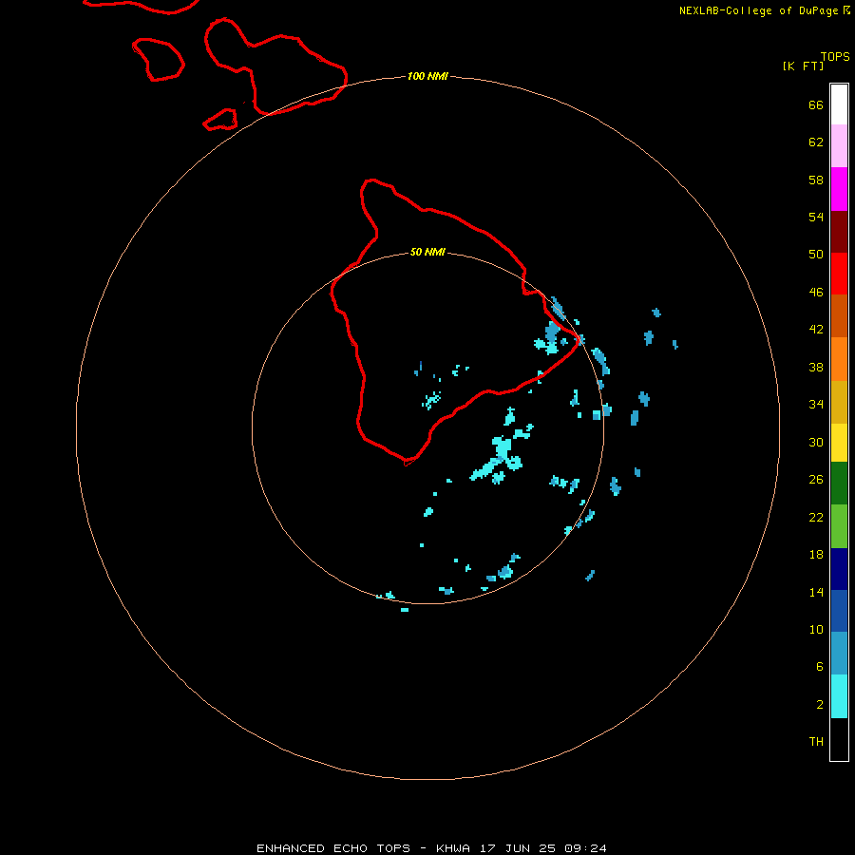
Task: Click the "30" legend value
Action: (x=816, y=442)
